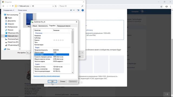This screenshot has width=173, height=97.
Task: Toggle the preview pane icon
Action: point(78,10)
